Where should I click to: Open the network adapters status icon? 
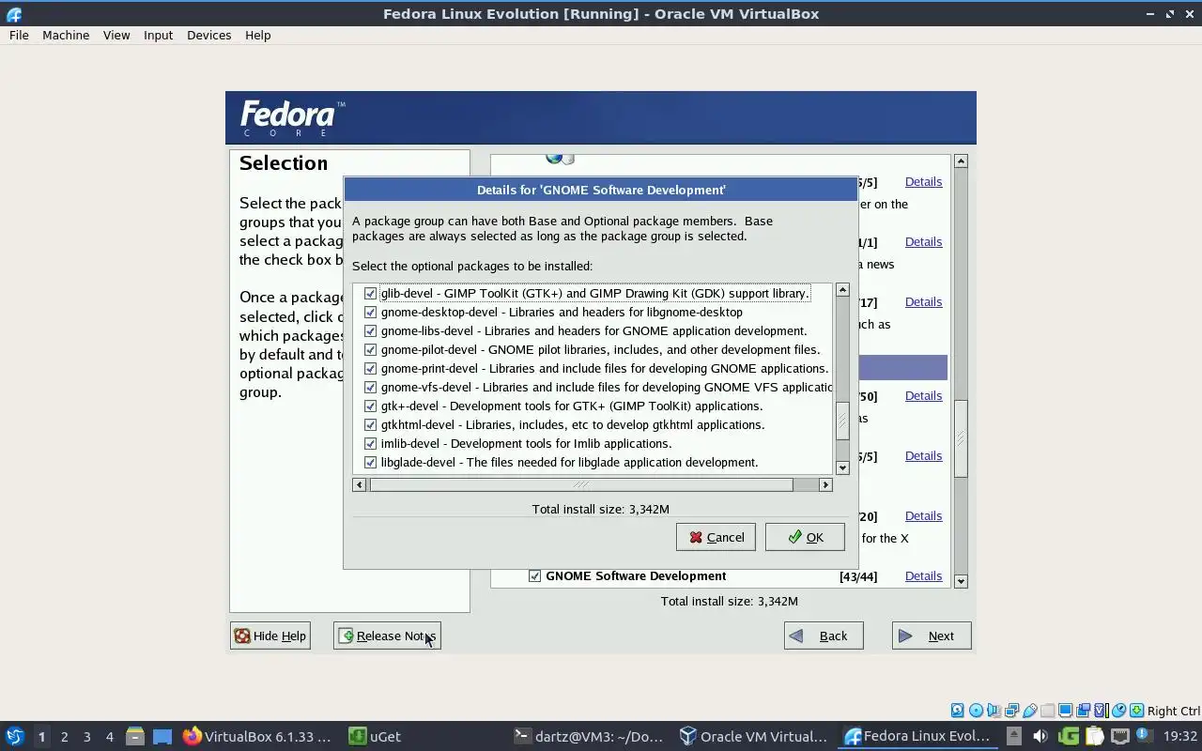(x=1011, y=711)
